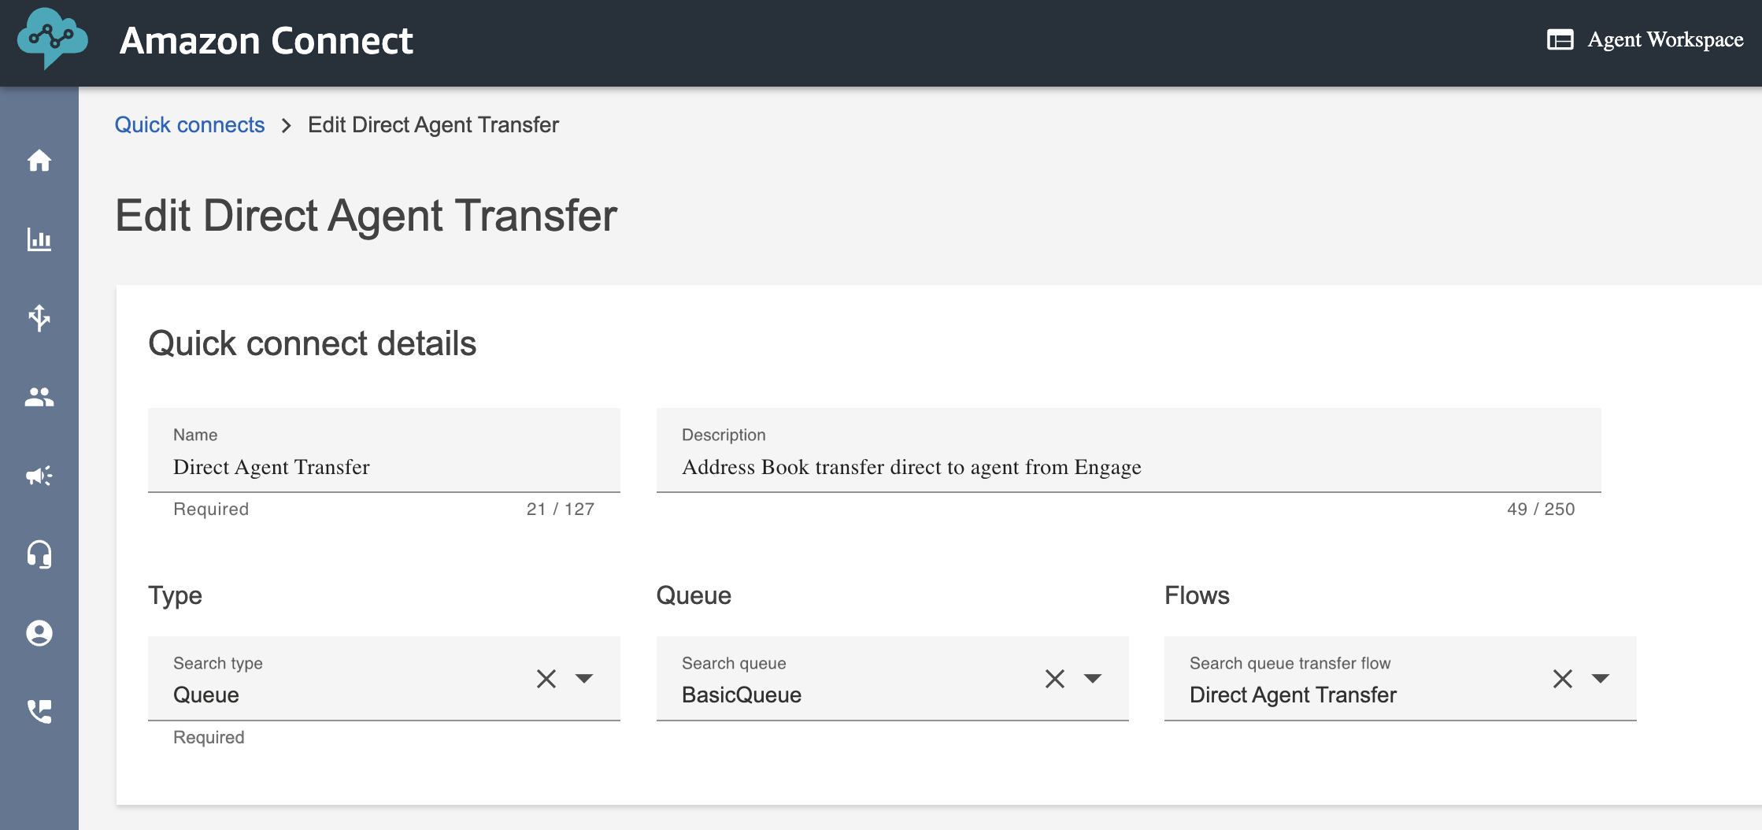
Task: Open the Analytics bar chart sidebar icon
Action: point(39,239)
